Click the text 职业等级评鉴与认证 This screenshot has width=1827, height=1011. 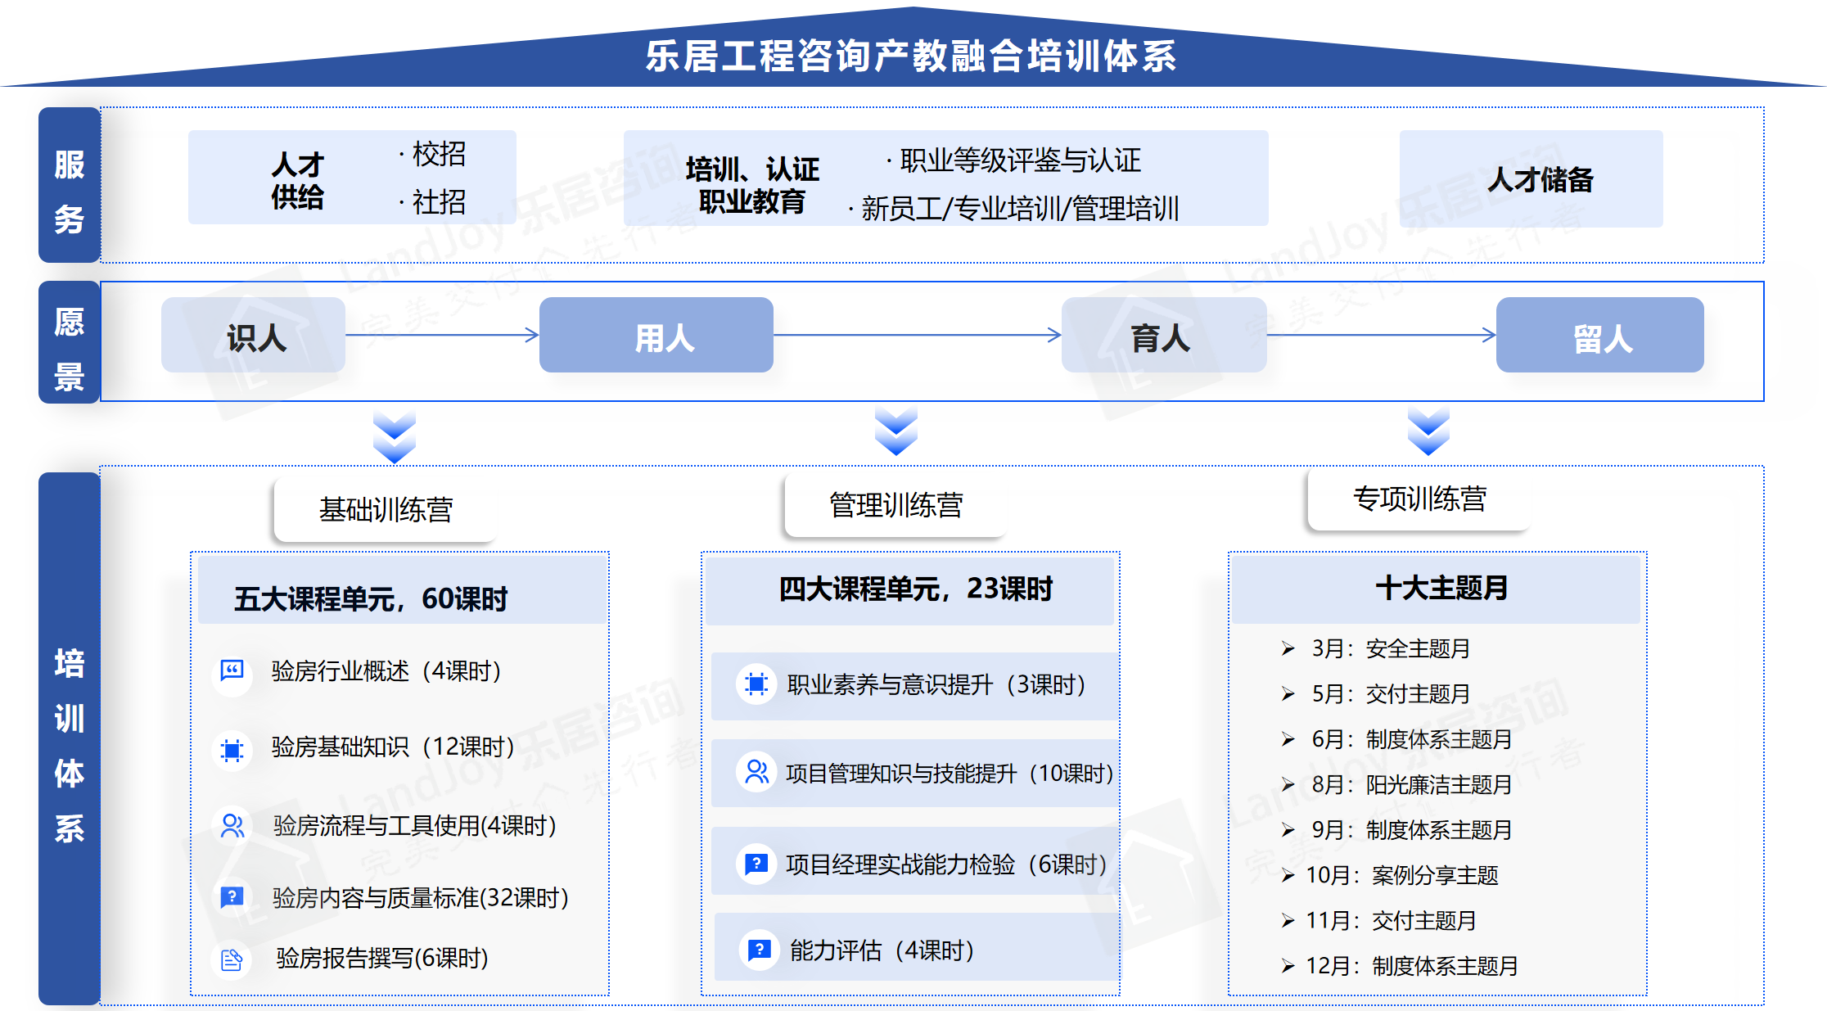(x=1020, y=160)
